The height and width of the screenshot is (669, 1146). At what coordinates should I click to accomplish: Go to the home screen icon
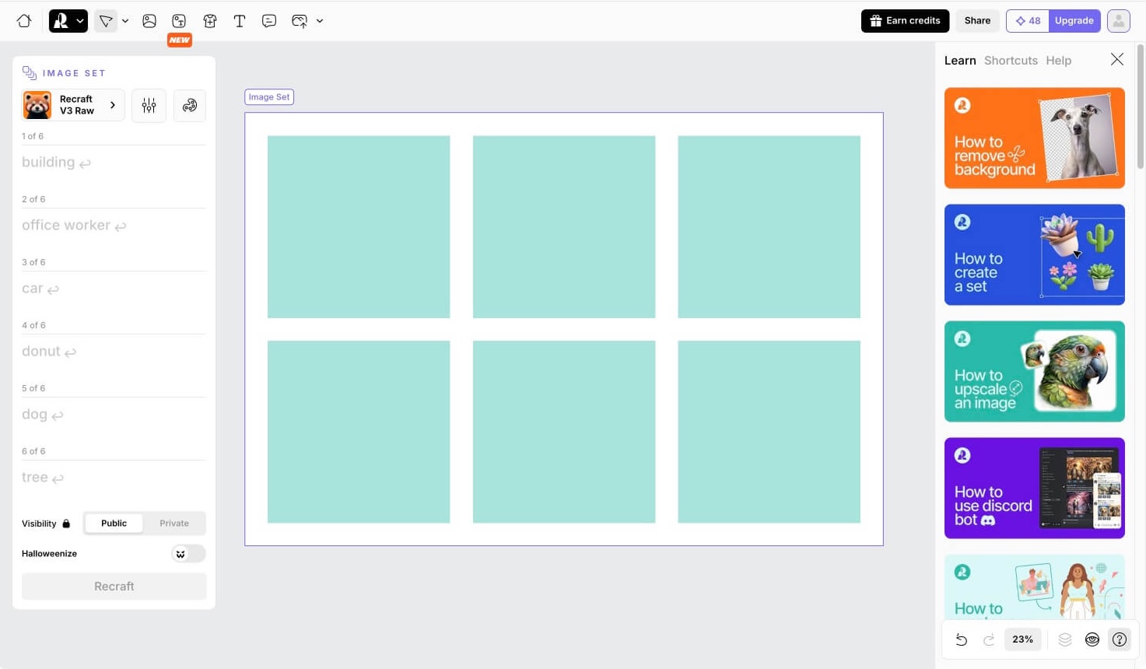point(24,21)
